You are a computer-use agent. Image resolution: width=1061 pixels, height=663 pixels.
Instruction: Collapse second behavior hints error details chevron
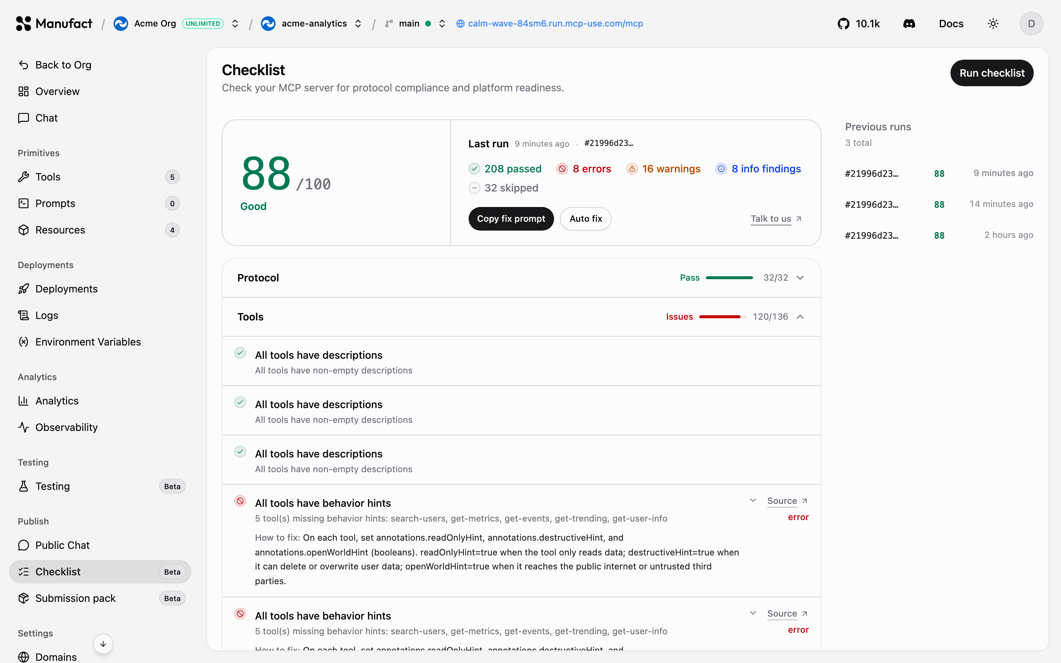(753, 613)
